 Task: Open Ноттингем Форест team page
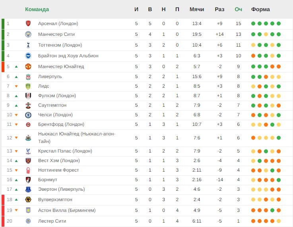click(58, 170)
